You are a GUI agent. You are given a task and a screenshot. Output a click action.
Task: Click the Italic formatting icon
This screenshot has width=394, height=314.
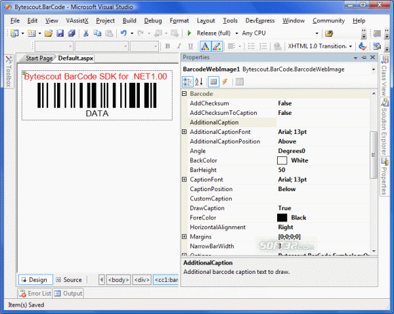[179, 46]
